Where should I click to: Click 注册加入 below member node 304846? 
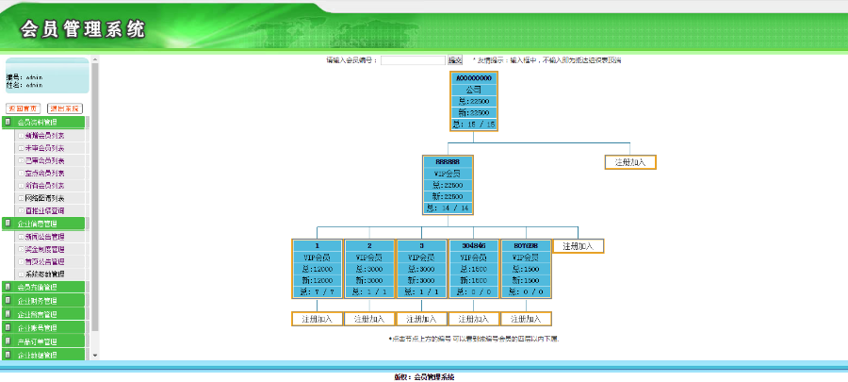[474, 319]
